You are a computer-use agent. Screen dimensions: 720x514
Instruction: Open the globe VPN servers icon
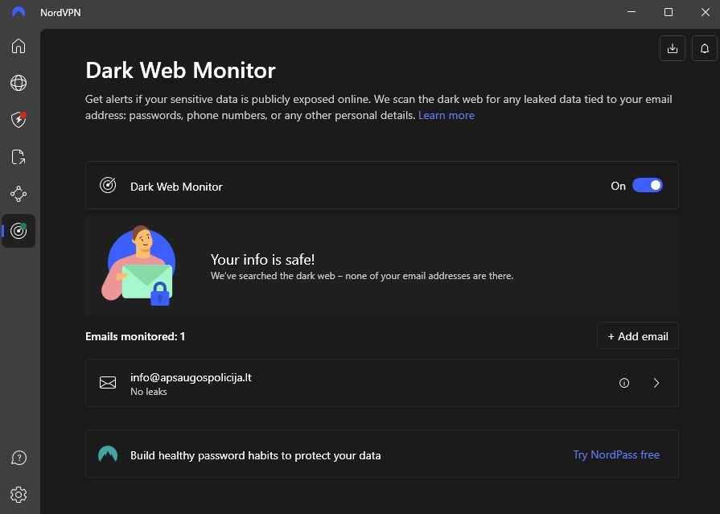[x=19, y=83]
